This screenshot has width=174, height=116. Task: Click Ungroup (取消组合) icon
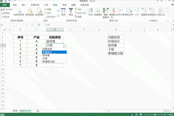[152, 10]
